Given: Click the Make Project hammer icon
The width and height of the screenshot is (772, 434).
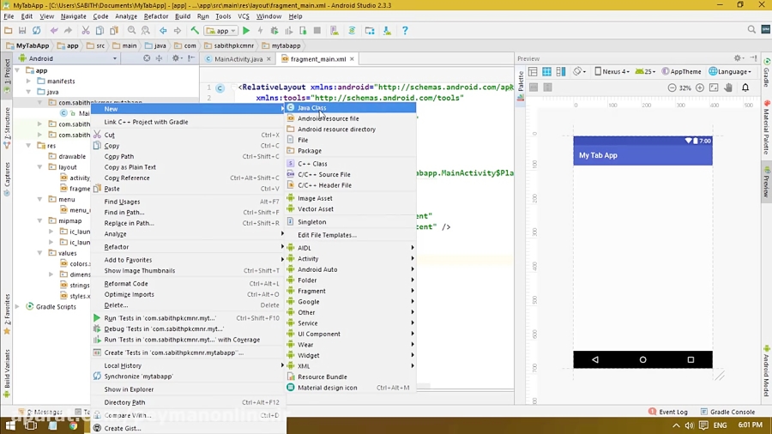Looking at the screenshot, I should pos(195,31).
